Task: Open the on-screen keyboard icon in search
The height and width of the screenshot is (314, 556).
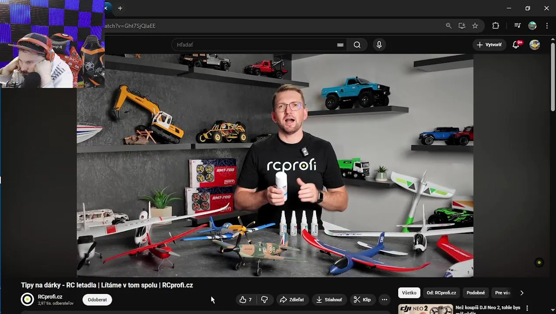Action: (x=340, y=44)
